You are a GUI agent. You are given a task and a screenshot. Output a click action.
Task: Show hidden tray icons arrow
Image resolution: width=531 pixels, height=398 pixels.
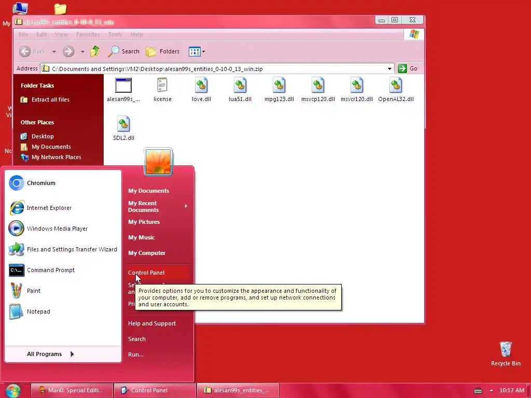click(492, 391)
